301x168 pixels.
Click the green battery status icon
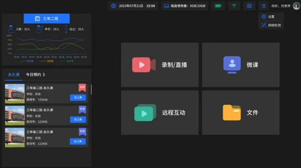point(218,6)
